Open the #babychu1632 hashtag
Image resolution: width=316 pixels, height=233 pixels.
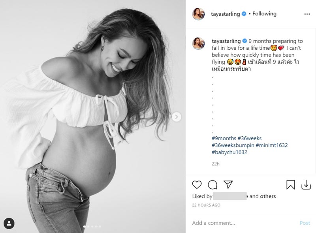(x=229, y=152)
